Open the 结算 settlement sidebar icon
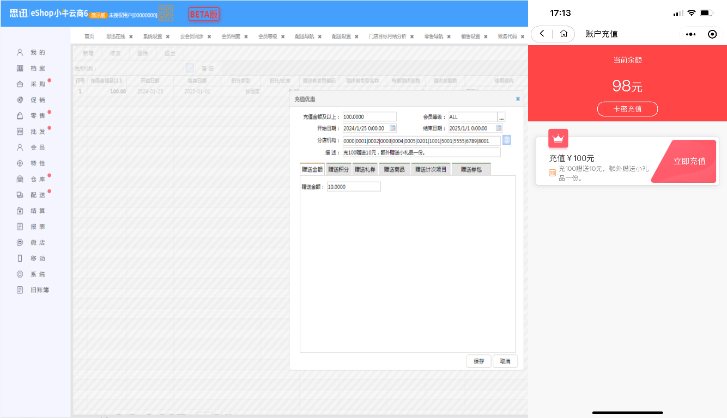This screenshot has width=727, height=418. 20,211
